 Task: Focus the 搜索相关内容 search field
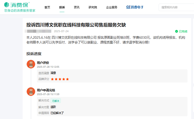[x=176, y=7]
